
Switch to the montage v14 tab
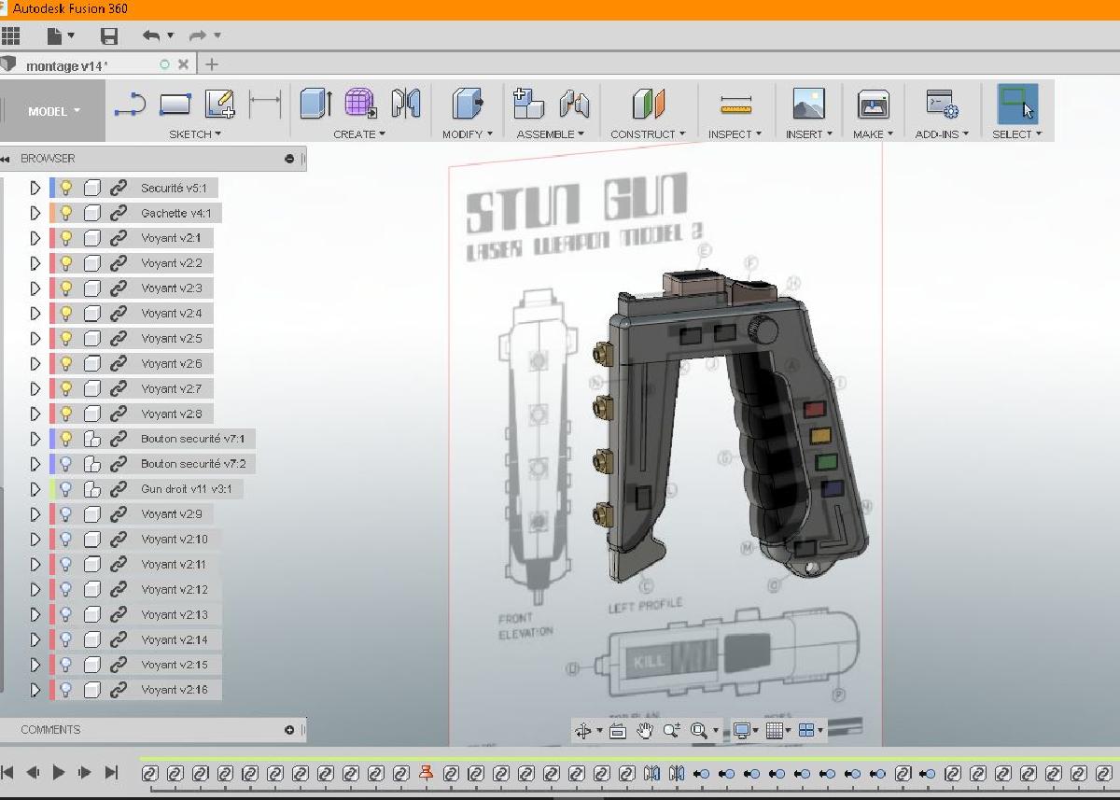tap(67, 65)
